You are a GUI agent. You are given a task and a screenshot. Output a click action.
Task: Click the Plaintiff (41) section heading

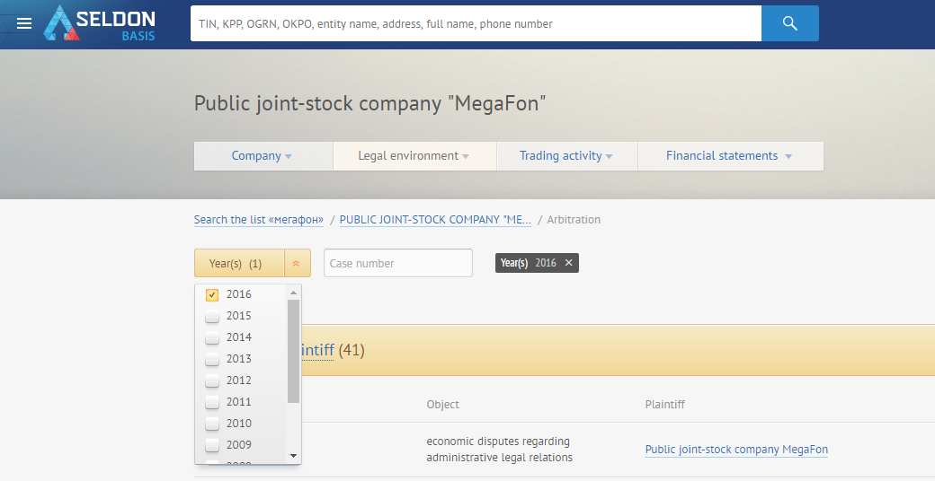[x=333, y=350]
